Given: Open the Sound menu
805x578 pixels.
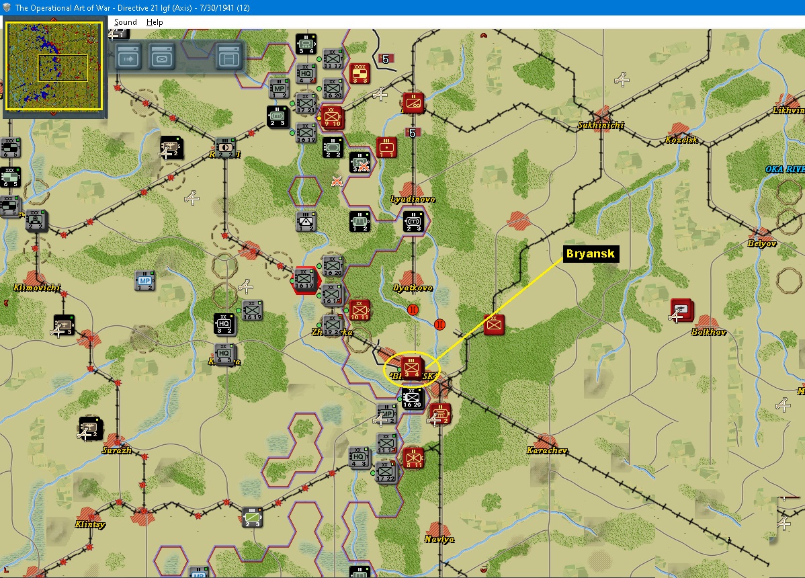Looking at the screenshot, I should coord(125,22).
